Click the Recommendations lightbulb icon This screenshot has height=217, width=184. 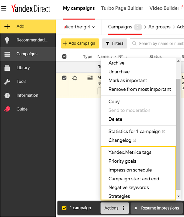coord(7,40)
